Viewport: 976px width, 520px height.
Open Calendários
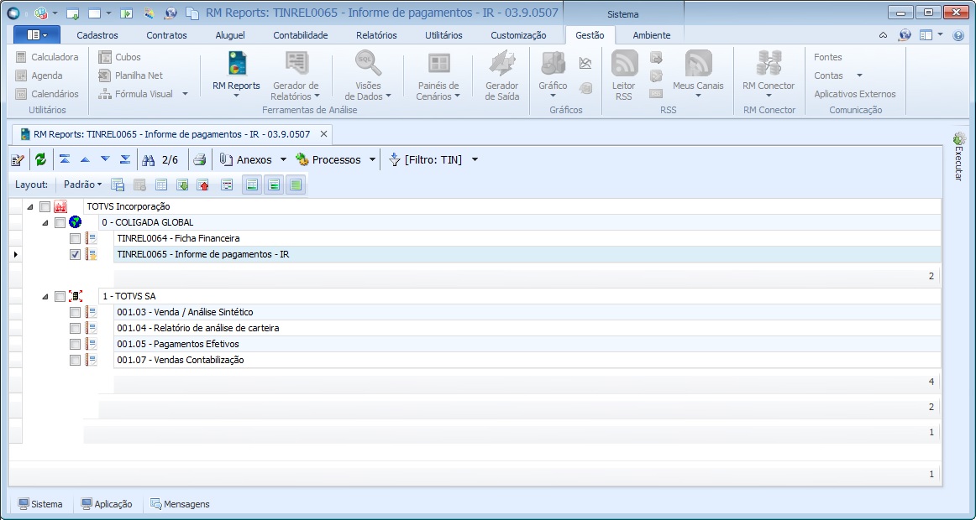[x=47, y=94]
